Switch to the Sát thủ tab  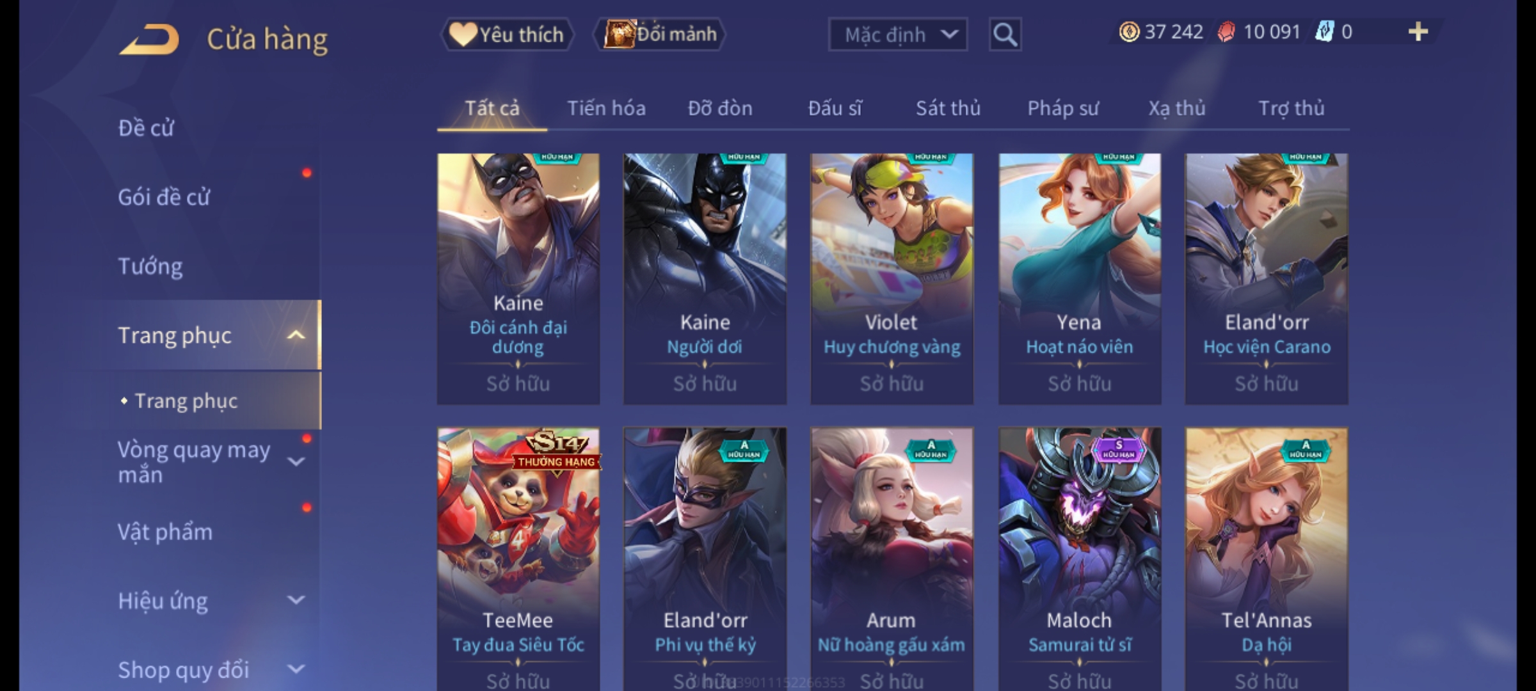pyautogui.click(x=948, y=108)
